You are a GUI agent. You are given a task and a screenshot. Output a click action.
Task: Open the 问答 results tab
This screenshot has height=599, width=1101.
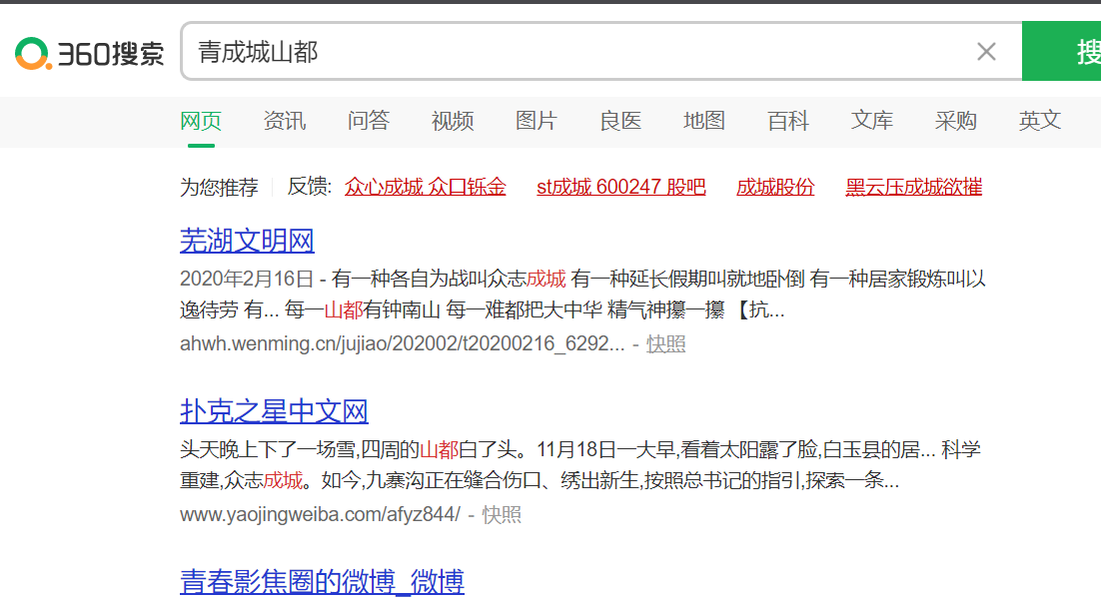pos(368,121)
